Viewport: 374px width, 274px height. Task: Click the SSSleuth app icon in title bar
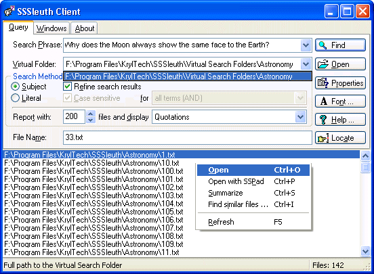(x=9, y=11)
